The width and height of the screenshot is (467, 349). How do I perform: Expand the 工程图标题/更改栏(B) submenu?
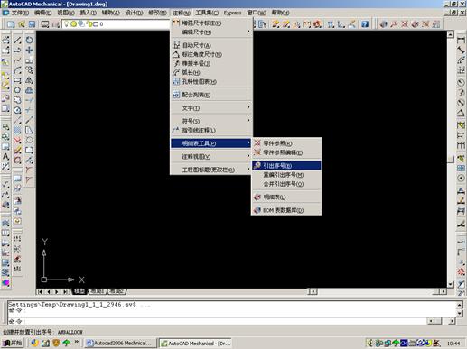(211, 170)
